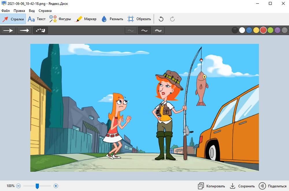Select the Текст text tool
289x191 pixels.
point(36,19)
